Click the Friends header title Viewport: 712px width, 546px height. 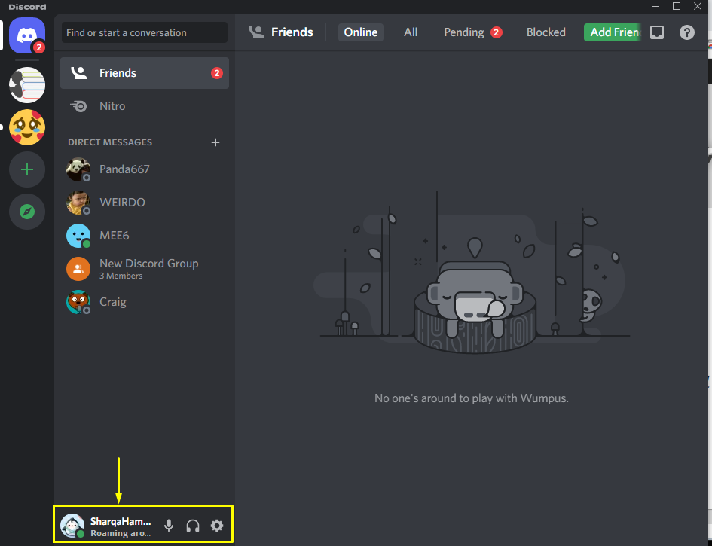click(292, 32)
